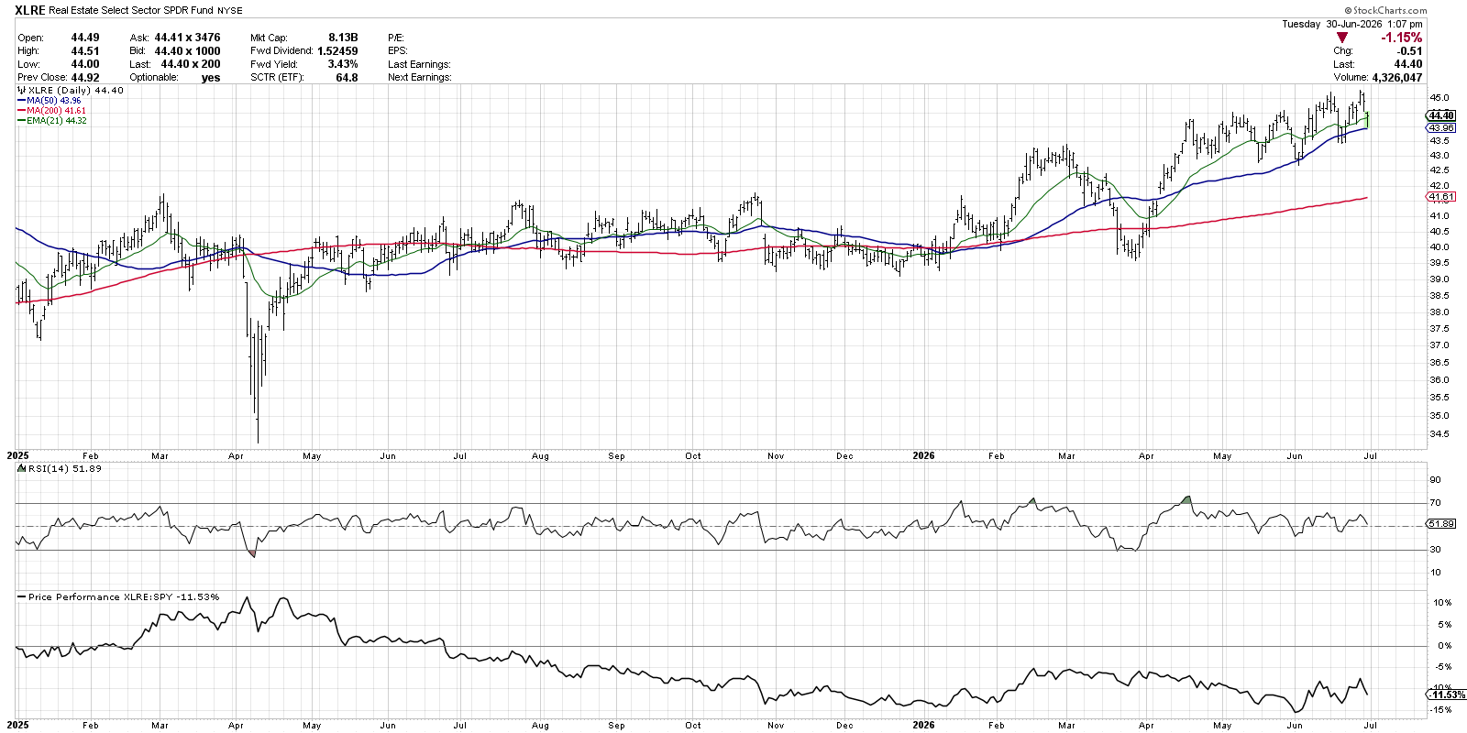
Task: Click the 45.0 price axis label
Action: tap(1439, 98)
